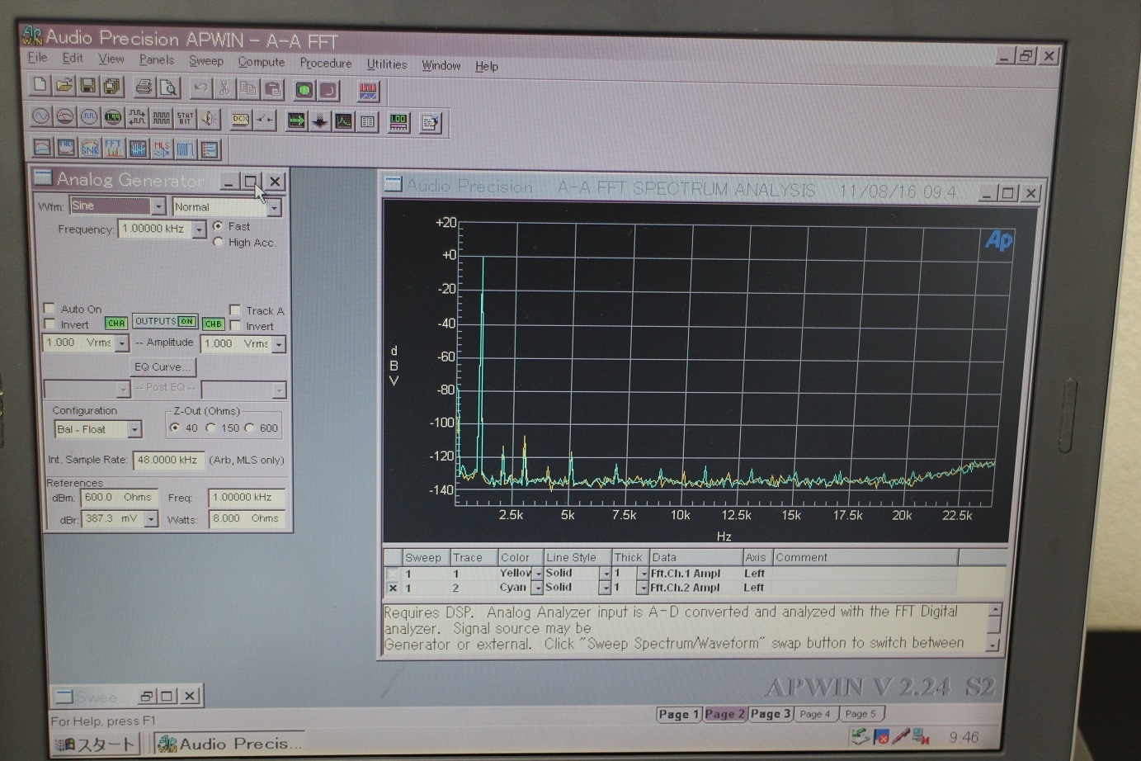
Task: Open the Switcher panel icon
Action: 265,120
